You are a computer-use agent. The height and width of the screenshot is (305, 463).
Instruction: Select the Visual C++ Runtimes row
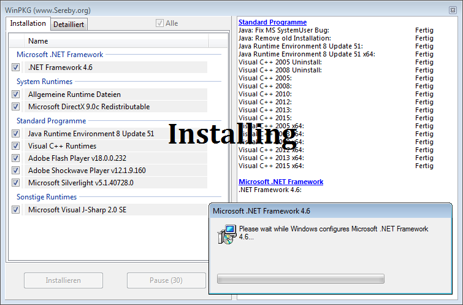pyautogui.click(x=116, y=146)
